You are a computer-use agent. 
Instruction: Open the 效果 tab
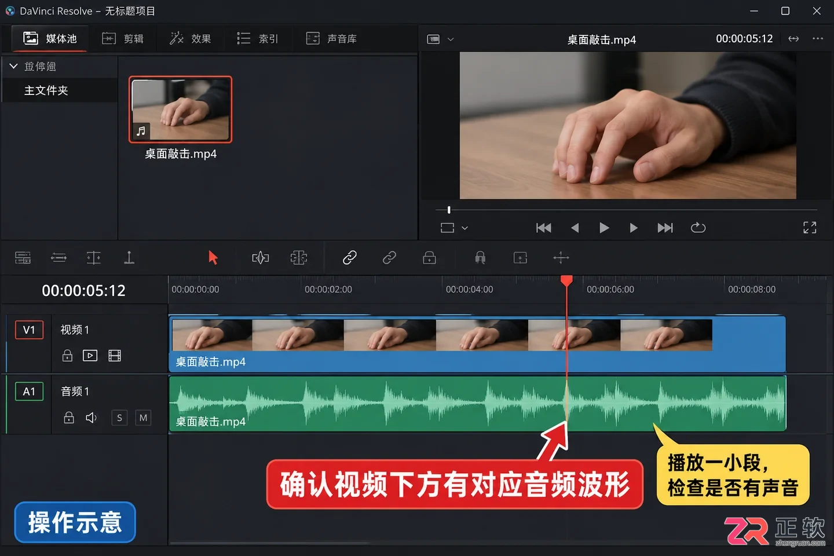click(x=190, y=39)
